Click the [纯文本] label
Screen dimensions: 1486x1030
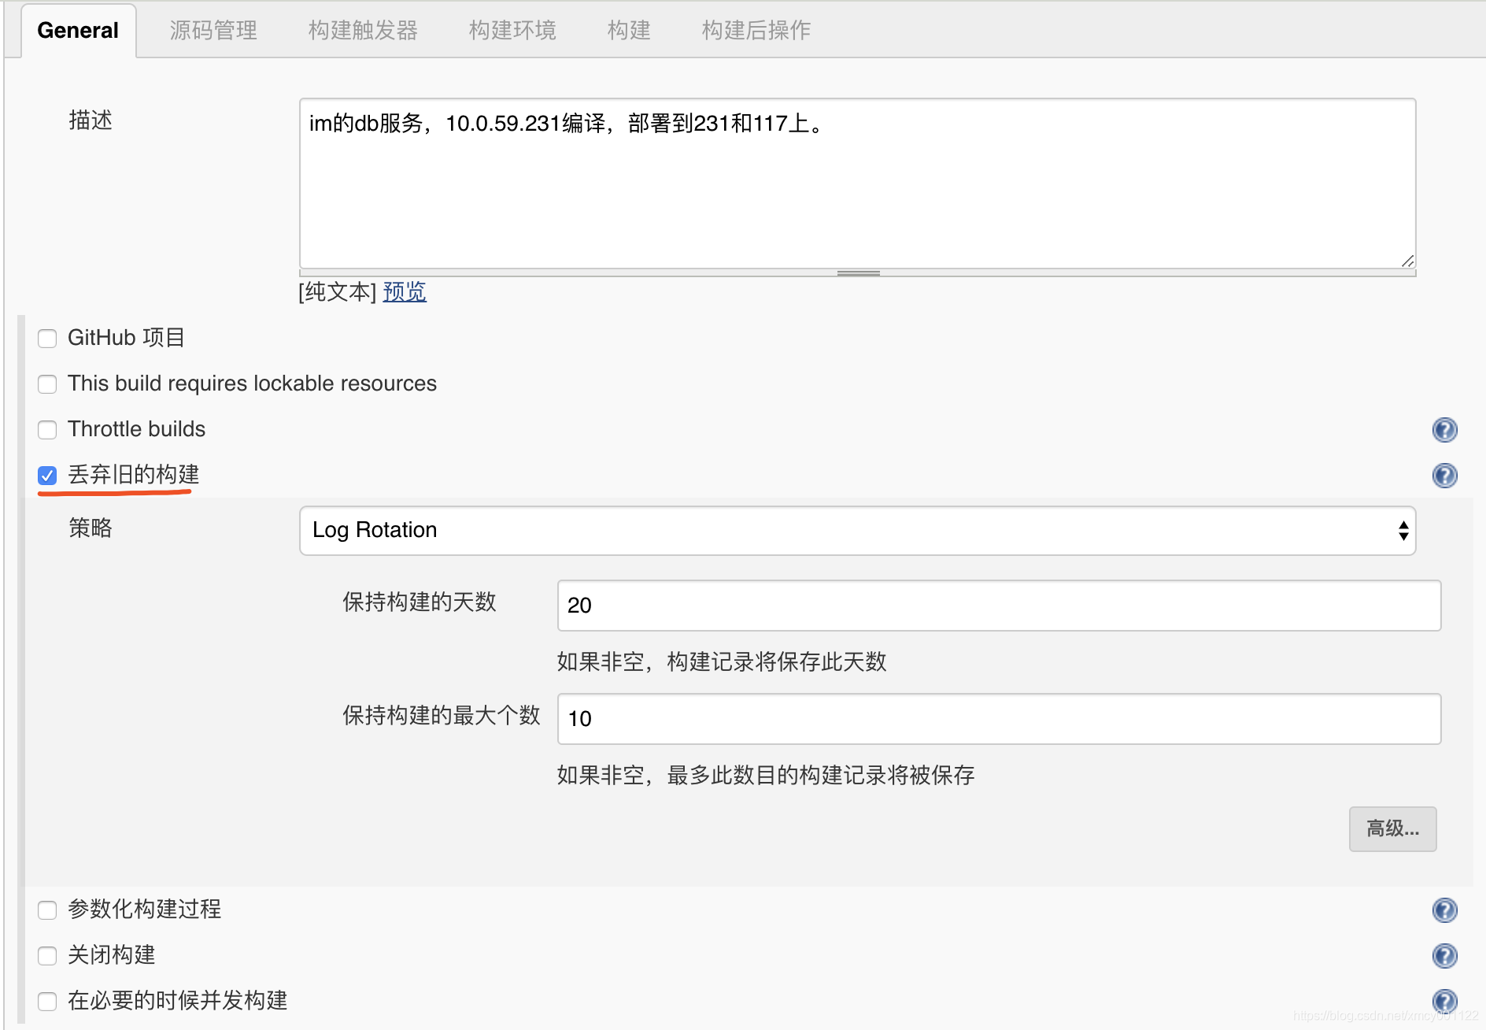pyautogui.click(x=338, y=292)
